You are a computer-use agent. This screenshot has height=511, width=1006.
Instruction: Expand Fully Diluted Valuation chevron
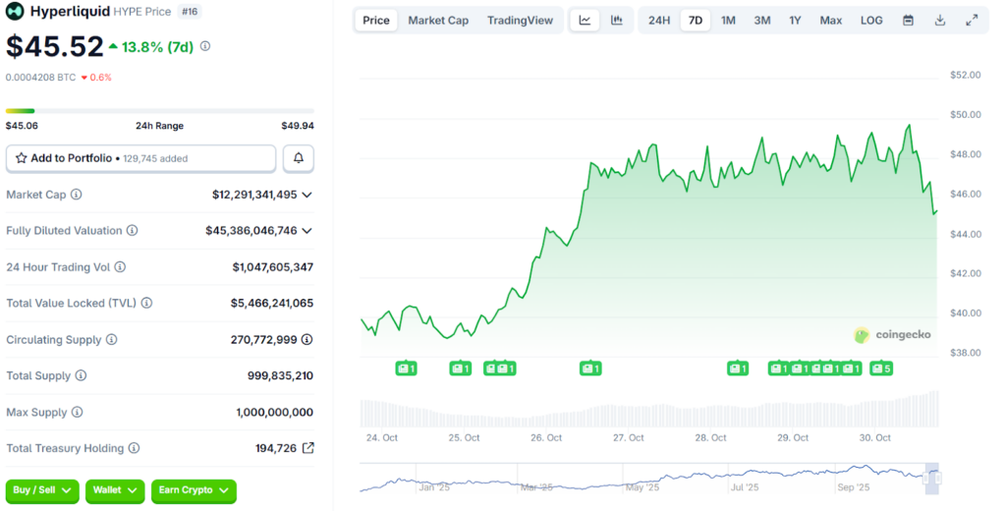(x=307, y=231)
